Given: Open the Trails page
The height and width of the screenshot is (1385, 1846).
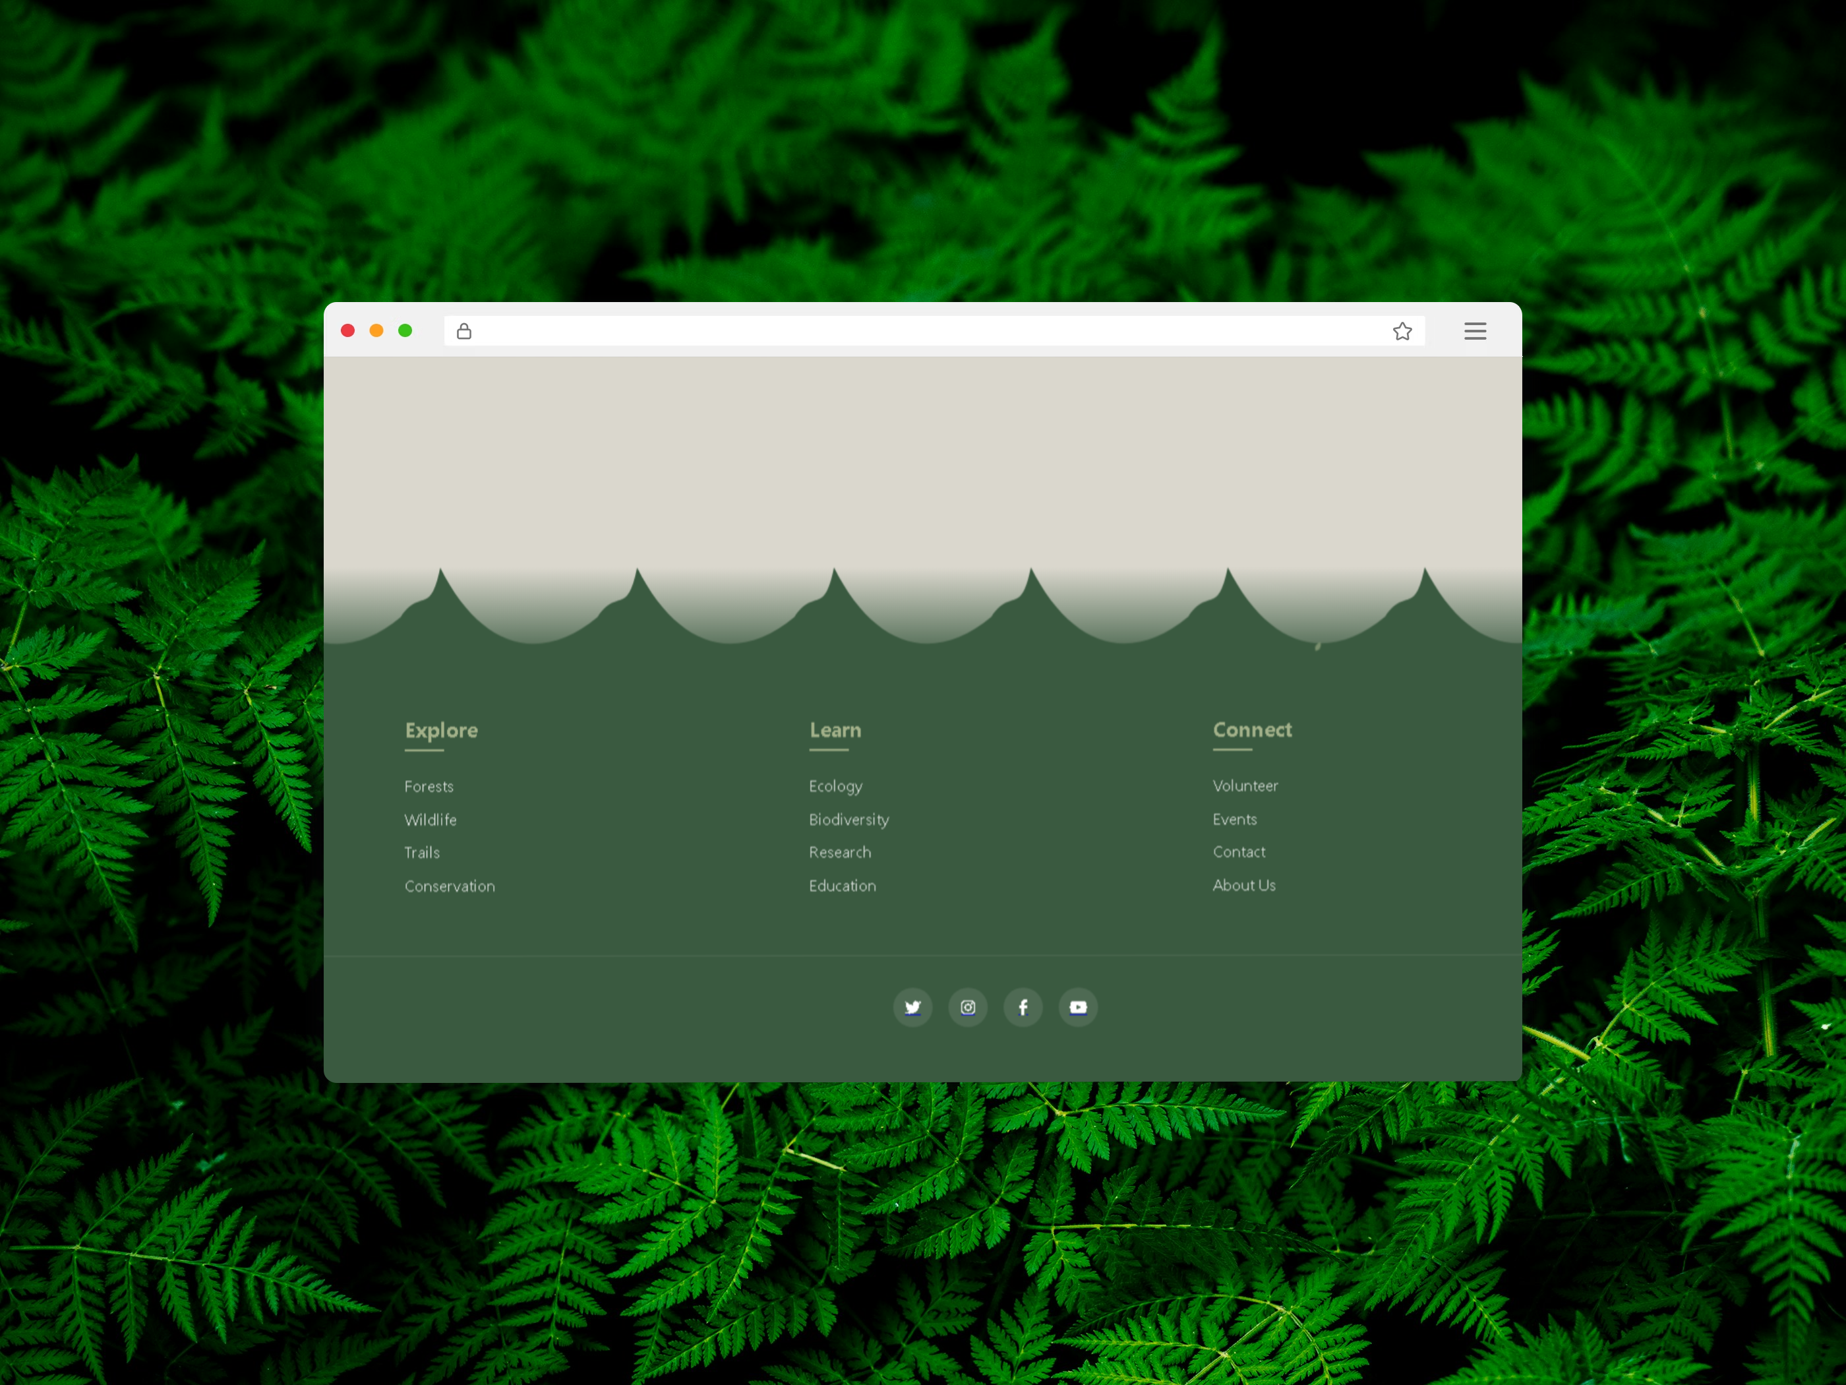Looking at the screenshot, I should point(421,852).
